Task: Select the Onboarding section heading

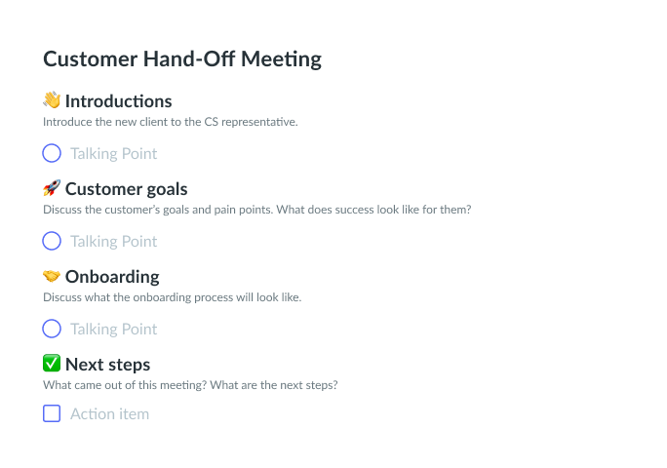Action: point(112,276)
